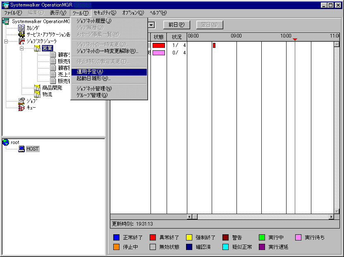Click the red 異常終了 status swatch in first row
Image resolution: width=344 pixels, height=257 pixels.
pos(159,45)
